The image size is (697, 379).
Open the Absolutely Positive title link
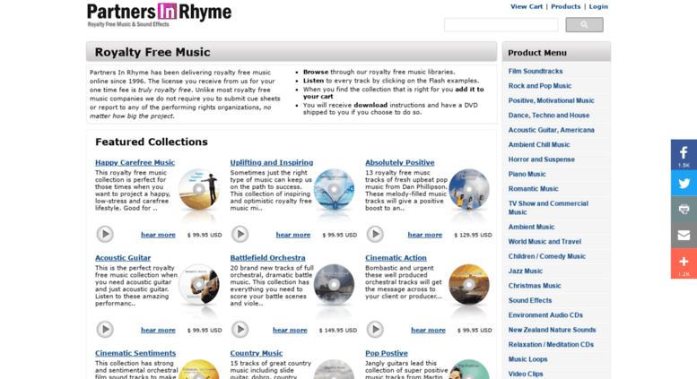(399, 162)
